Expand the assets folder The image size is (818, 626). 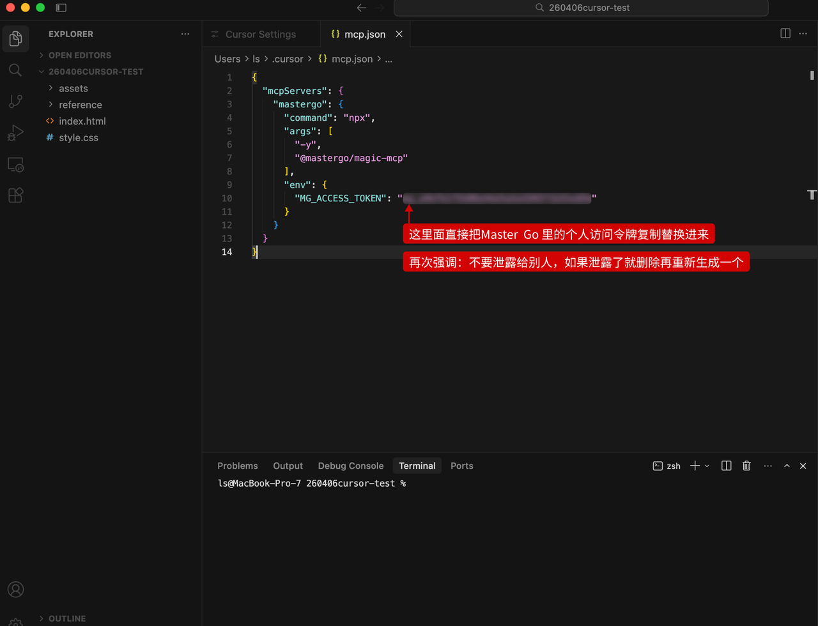(73, 88)
